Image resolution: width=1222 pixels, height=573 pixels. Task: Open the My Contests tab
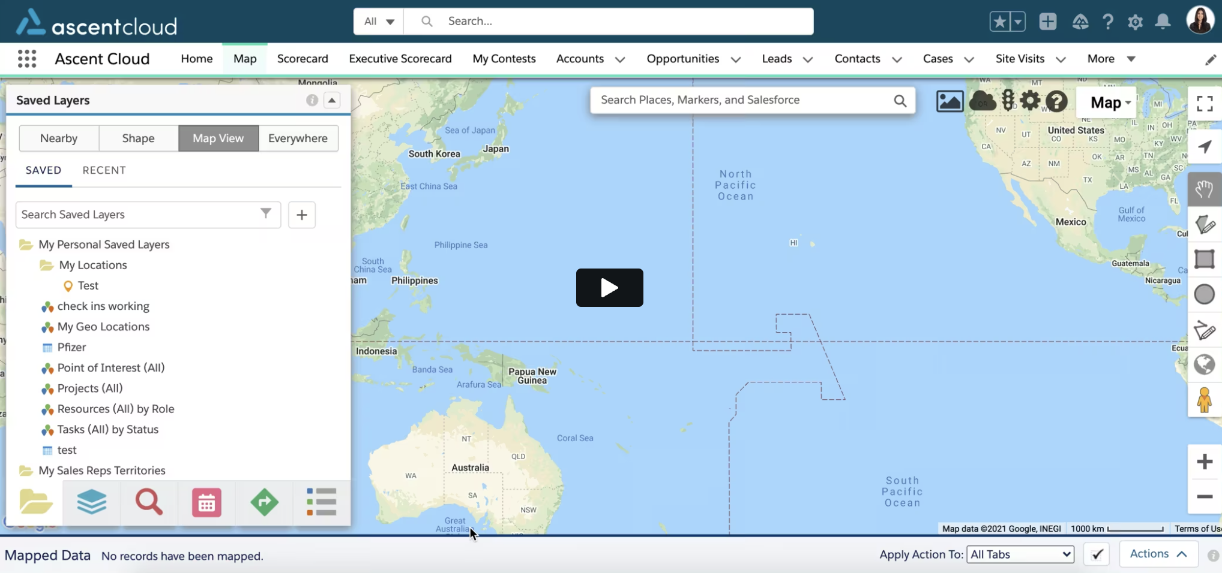click(504, 59)
